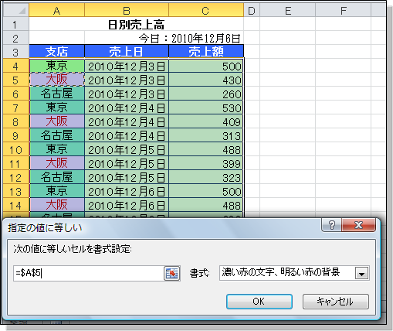Click the 日別売上高 title cell
The height and width of the screenshot is (331, 393).
(137, 25)
